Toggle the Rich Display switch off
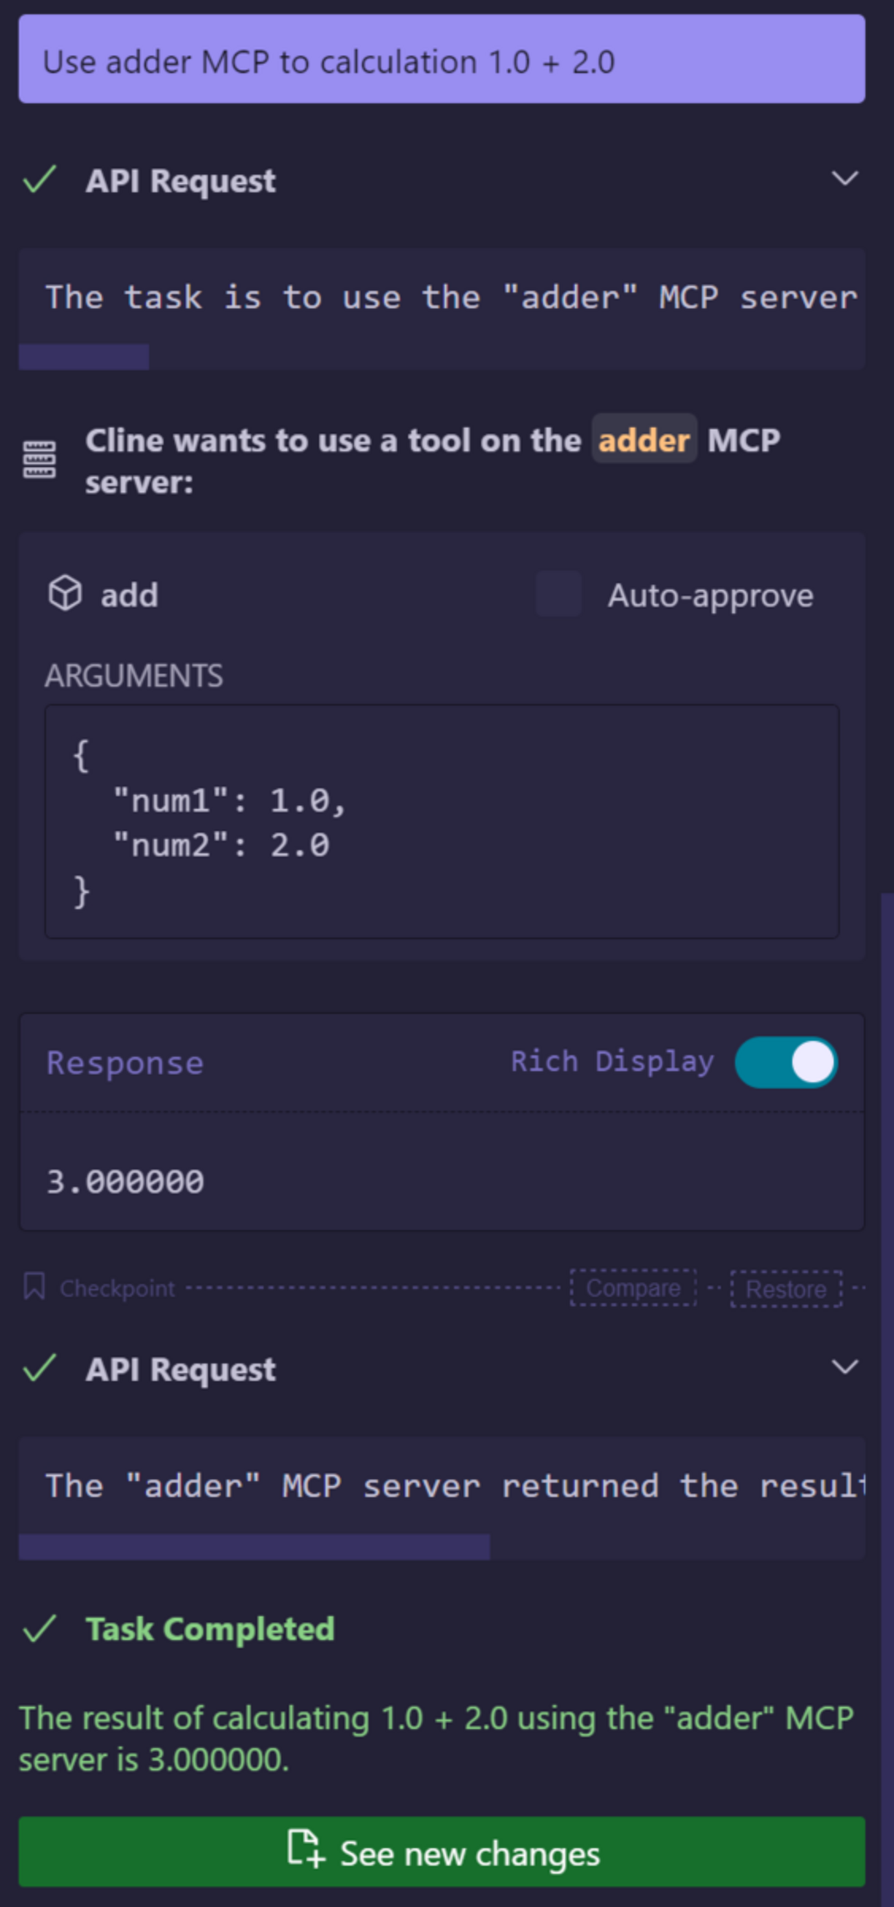894x1907 pixels. [x=786, y=1063]
